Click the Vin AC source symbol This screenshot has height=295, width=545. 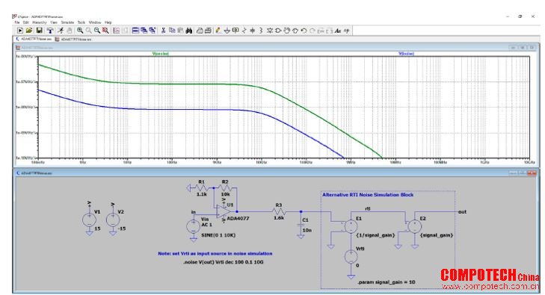[193, 227]
